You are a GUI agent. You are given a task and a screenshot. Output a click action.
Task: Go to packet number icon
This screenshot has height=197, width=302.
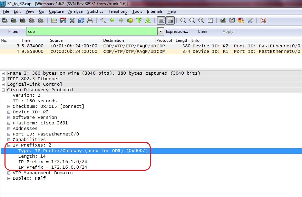tap(130, 20)
